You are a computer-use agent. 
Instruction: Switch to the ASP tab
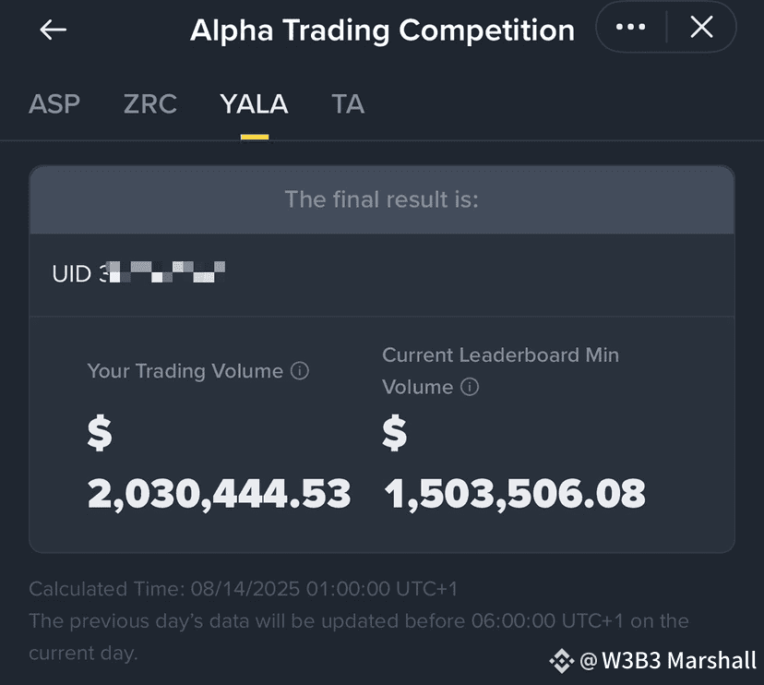pos(54,103)
